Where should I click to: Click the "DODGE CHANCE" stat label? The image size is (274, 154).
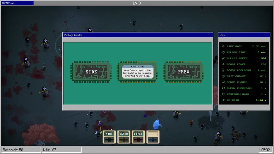237,82
